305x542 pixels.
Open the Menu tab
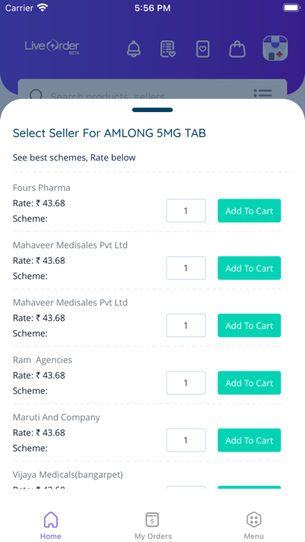254,526
